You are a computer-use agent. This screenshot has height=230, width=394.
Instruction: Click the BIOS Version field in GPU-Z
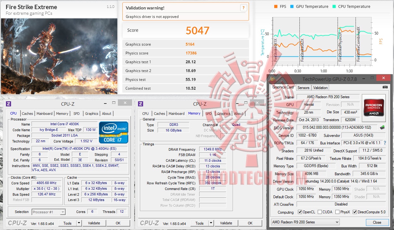click(337, 127)
